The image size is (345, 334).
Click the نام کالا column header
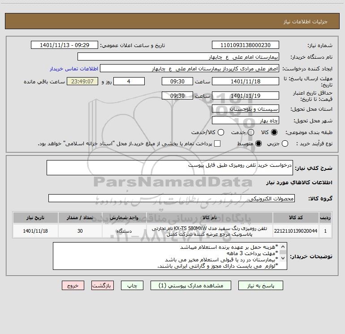point(210,217)
